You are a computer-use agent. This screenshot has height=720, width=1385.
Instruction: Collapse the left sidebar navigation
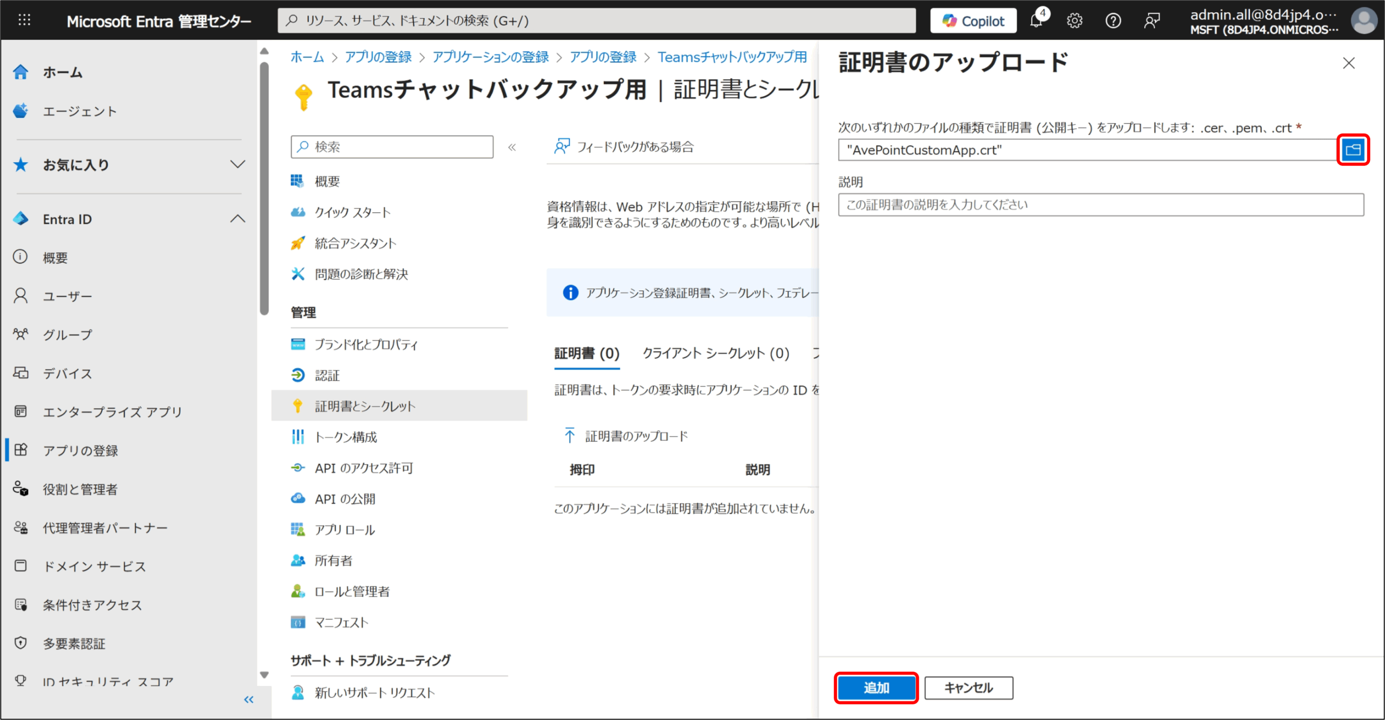point(248,699)
